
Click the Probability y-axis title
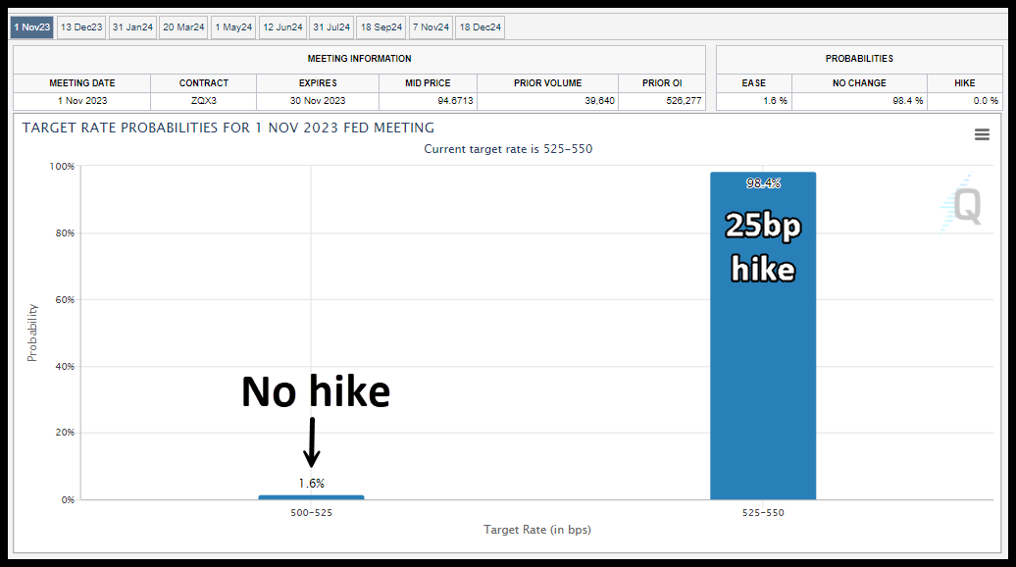[x=31, y=333]
